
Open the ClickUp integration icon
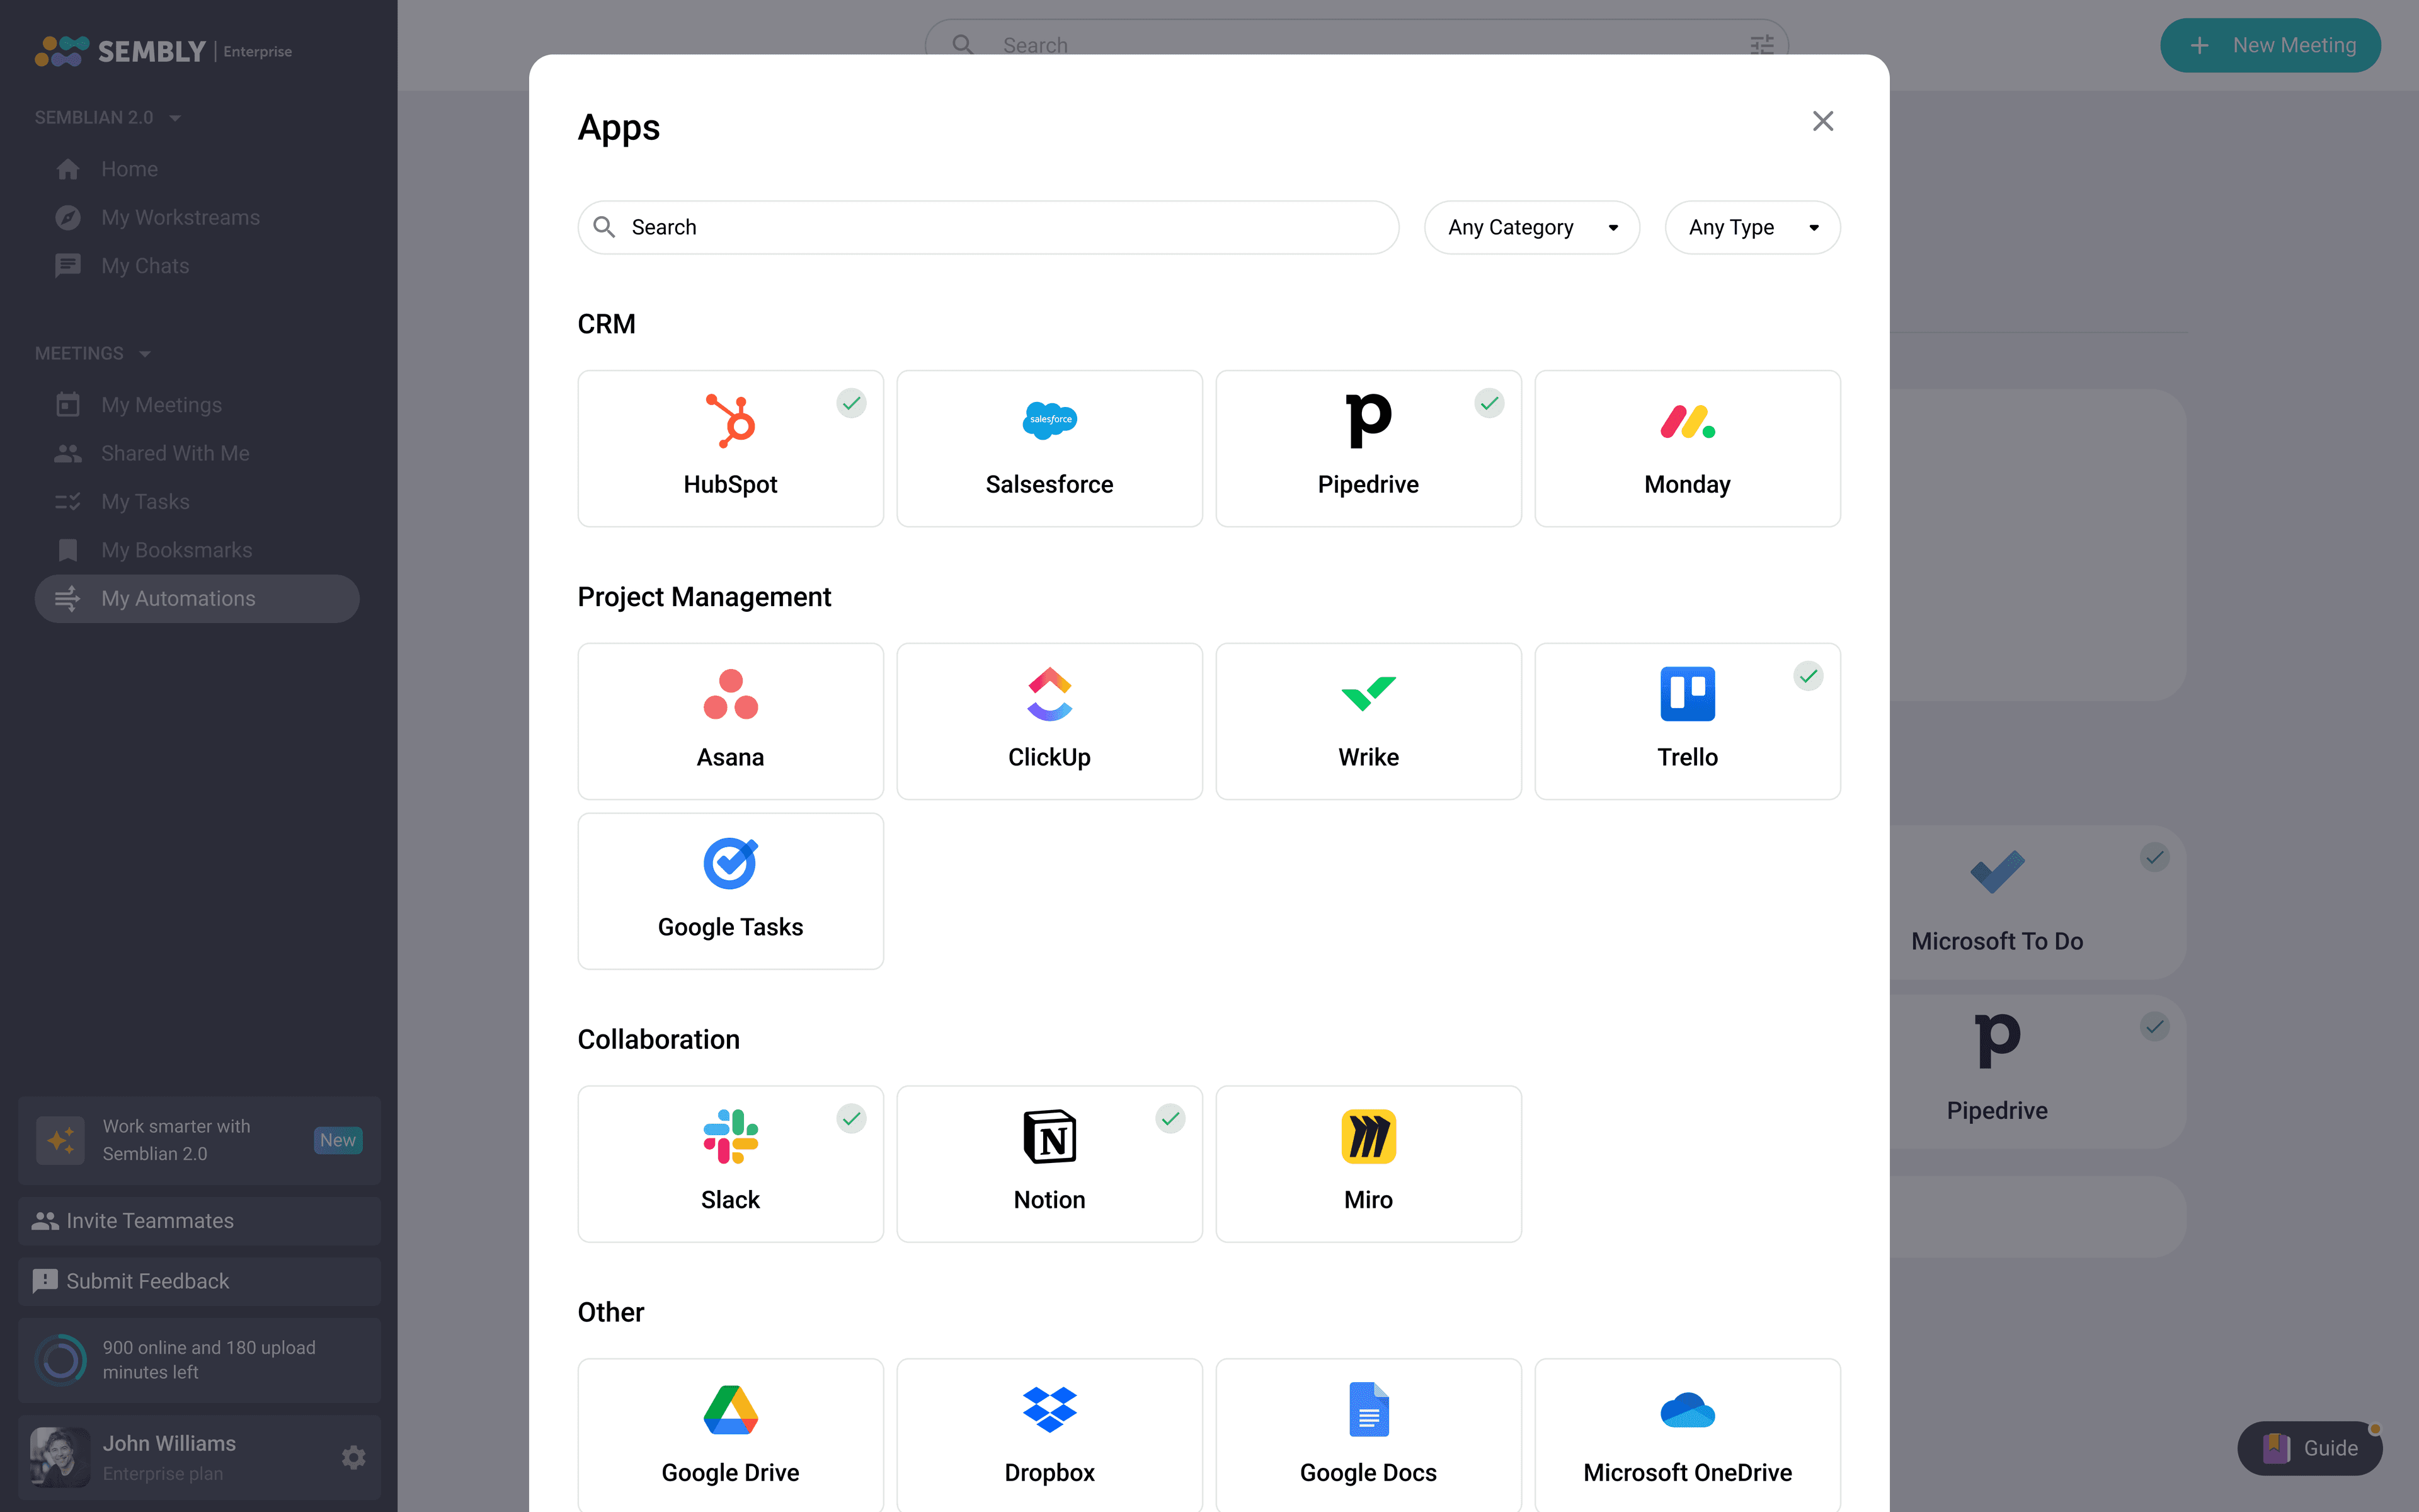tap(1049, 694)
